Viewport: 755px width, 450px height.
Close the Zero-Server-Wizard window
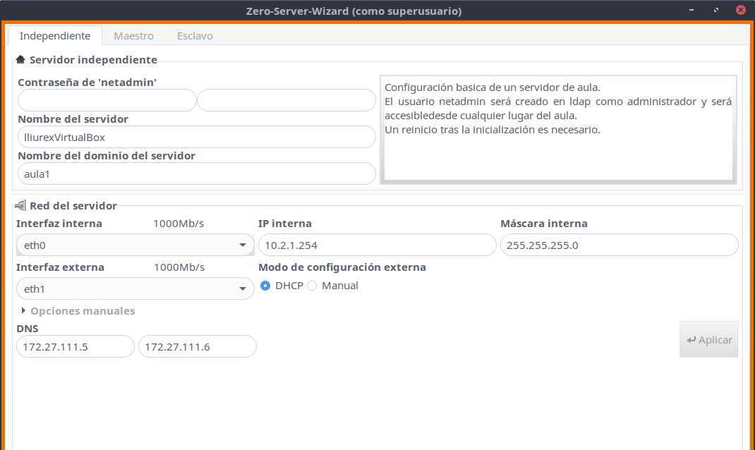(x=740, y=11)
